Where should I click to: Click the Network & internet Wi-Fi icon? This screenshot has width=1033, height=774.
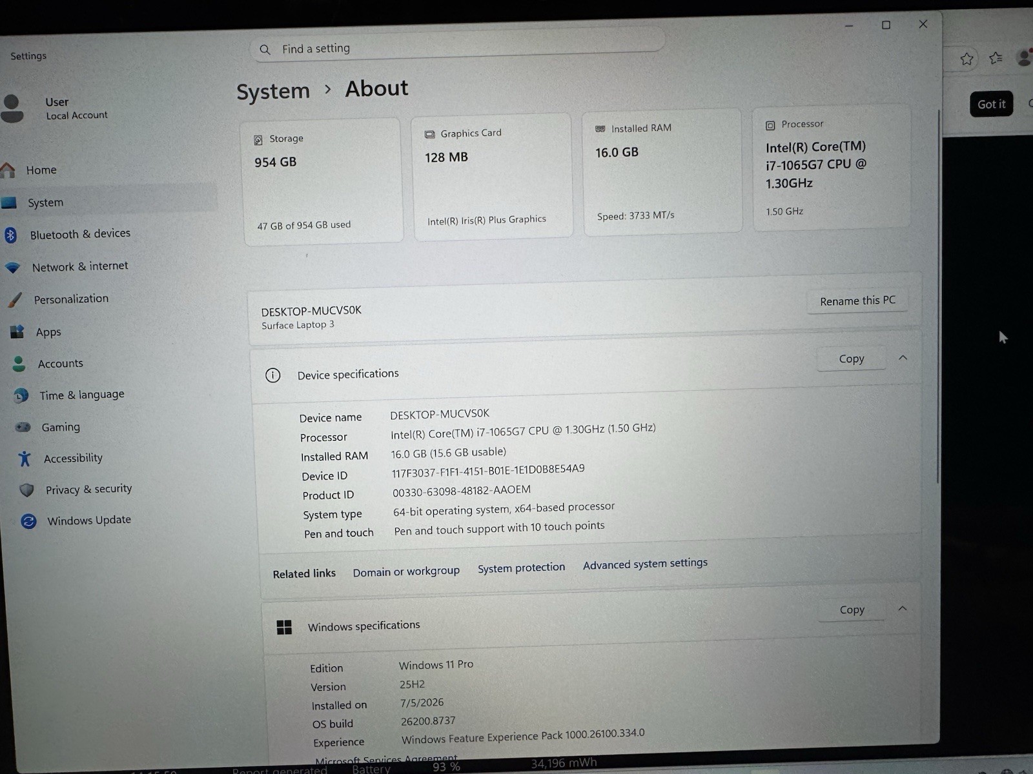coord(12,268)
